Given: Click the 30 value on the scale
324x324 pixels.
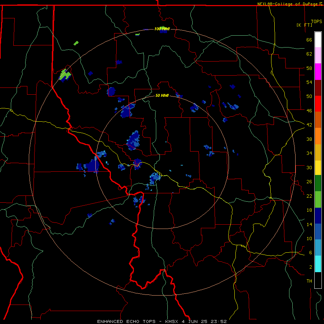Looking at the screenshot, I should click(x=309, y=167).
